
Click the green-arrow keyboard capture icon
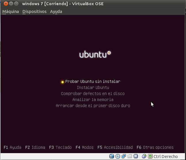(150, 156)
